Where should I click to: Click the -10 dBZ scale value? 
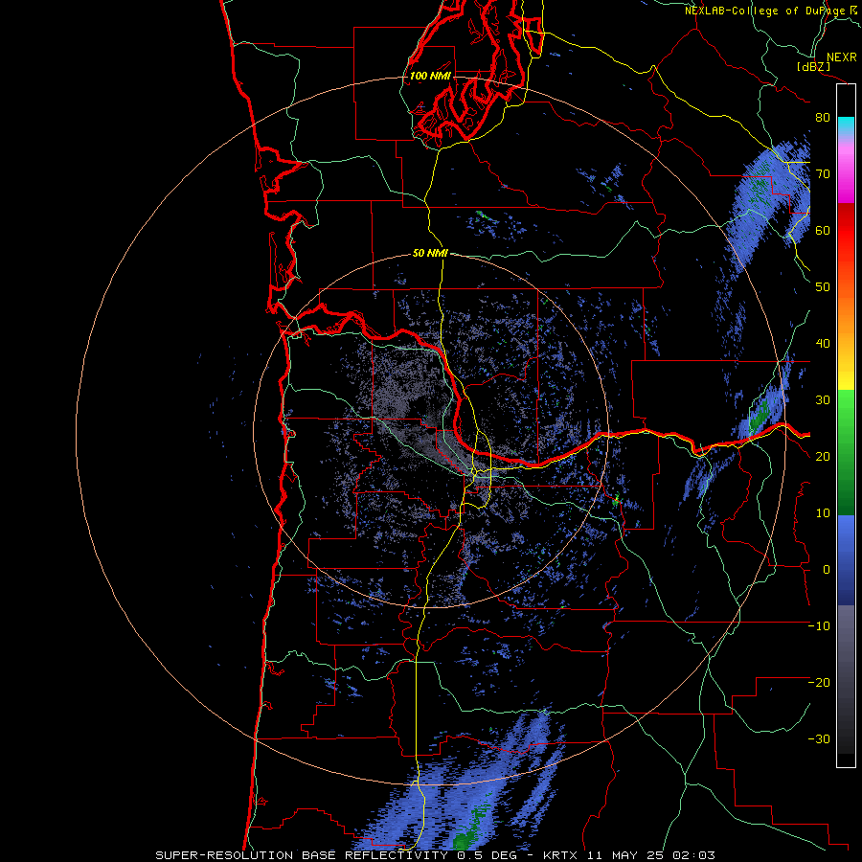819,626
